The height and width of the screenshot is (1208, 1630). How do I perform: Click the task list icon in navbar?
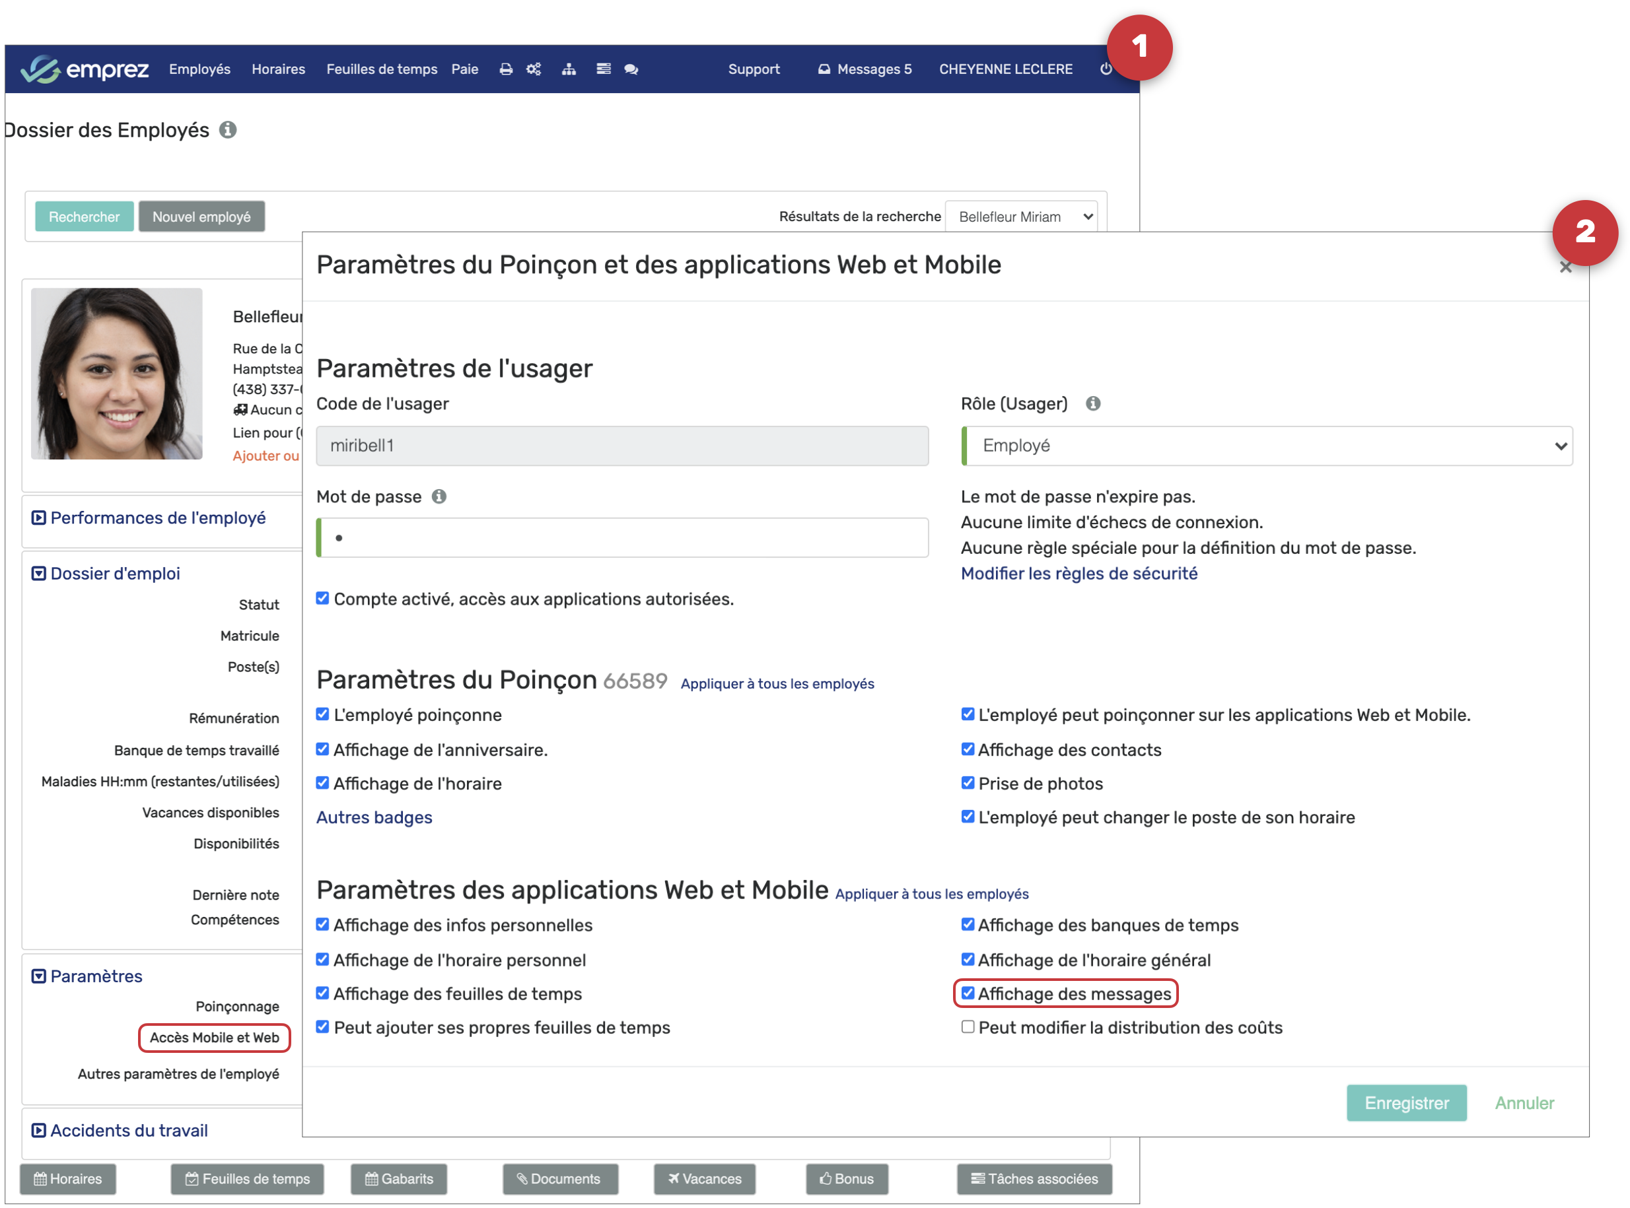(604, 69)
